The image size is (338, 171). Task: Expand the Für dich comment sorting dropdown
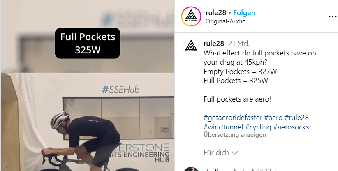220,153
